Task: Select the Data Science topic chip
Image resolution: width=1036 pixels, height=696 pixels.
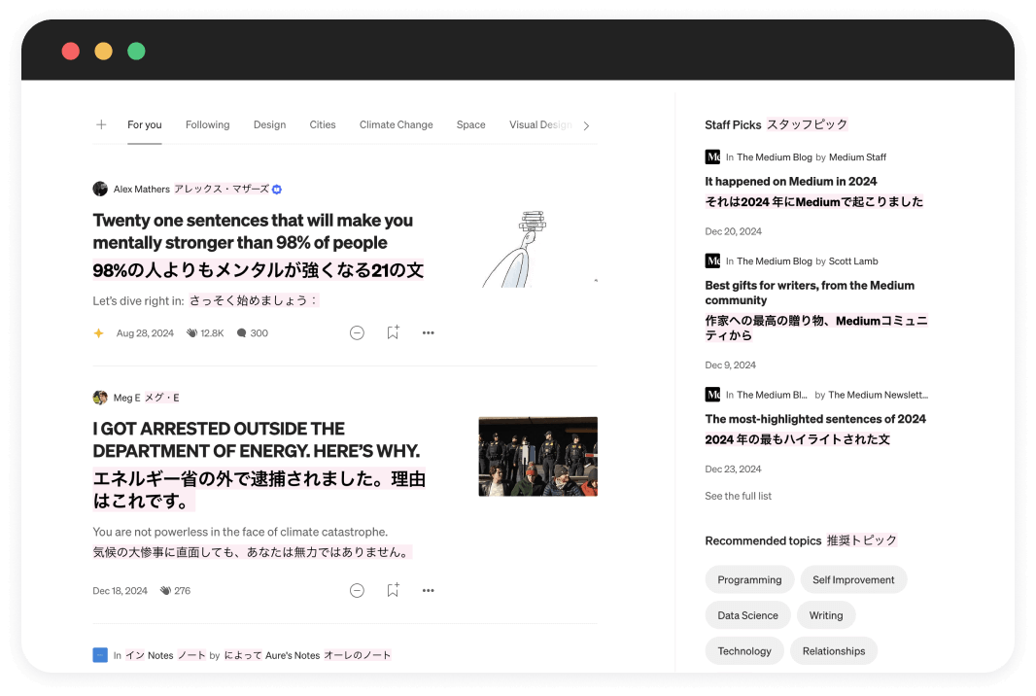Action: click(x=748, y=615)
